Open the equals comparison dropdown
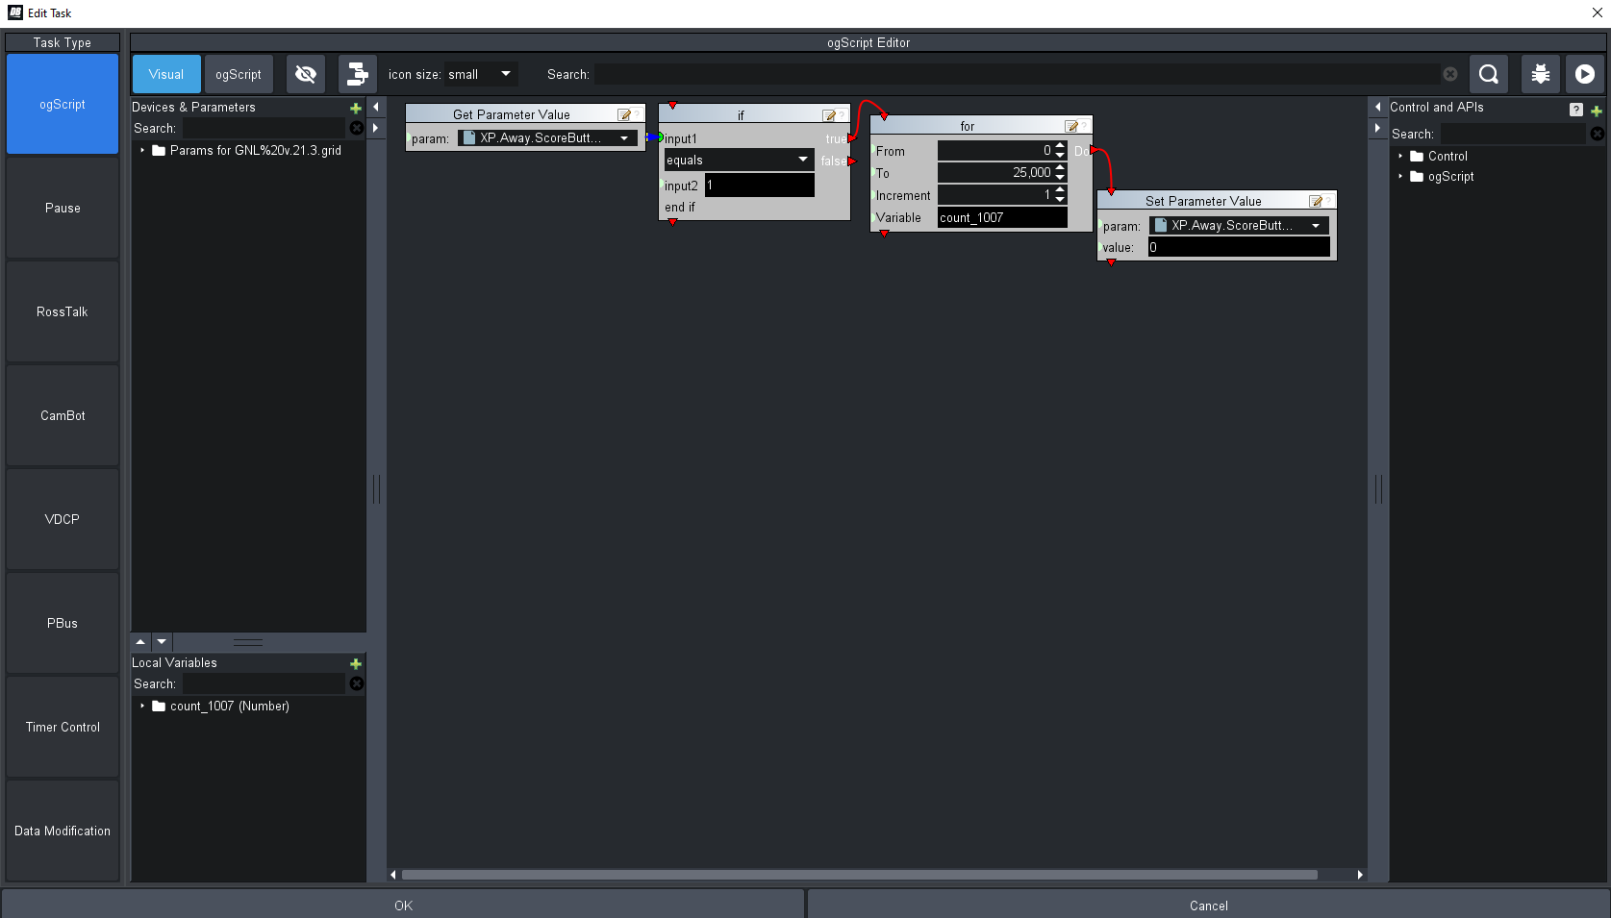Image resolution: width=1611 pixels, height=918 pixels. (740, 160)
